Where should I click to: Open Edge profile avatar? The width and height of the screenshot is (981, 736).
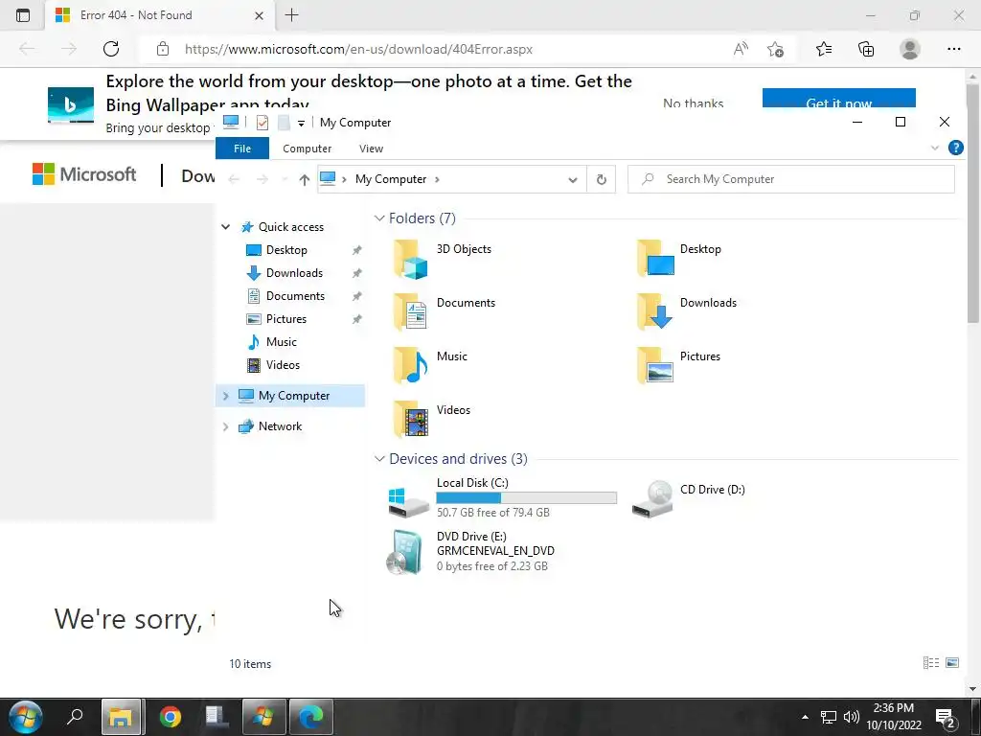tap(910, 49)
